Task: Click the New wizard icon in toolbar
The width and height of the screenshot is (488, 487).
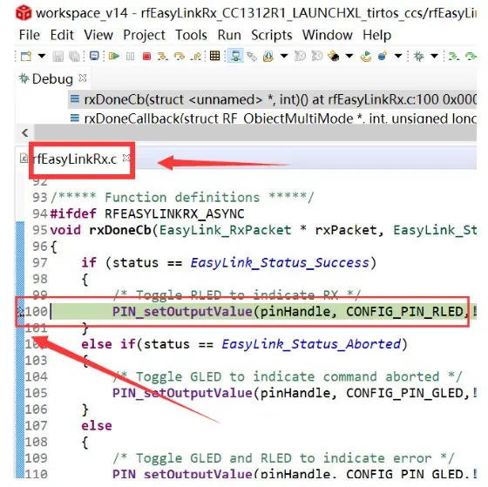Action: coord(26,57)
